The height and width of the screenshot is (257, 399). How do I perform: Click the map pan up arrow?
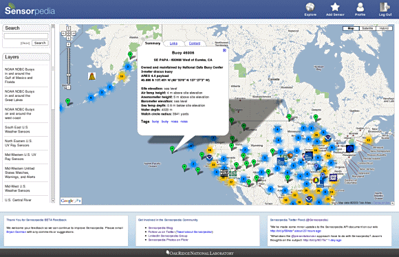click(69, 28)
